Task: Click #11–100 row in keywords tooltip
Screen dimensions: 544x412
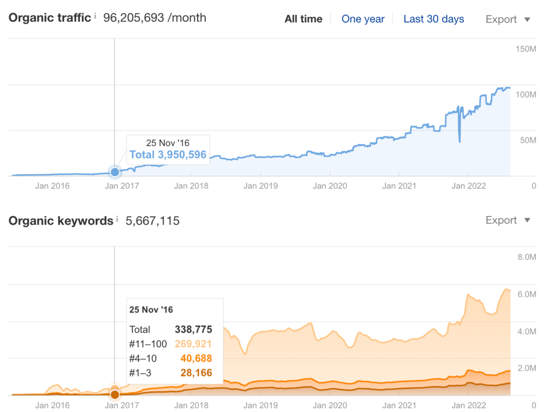Action: (x=171, y=344)
